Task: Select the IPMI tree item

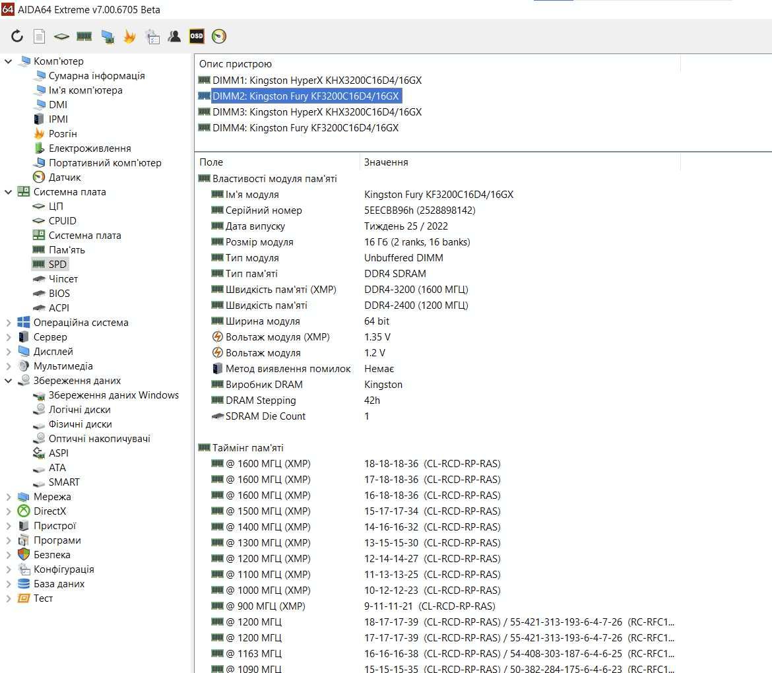Action: click(58, 119)
